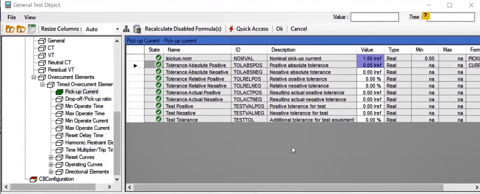
Task: Click the folder icon marked F
Action: point(9,29)
